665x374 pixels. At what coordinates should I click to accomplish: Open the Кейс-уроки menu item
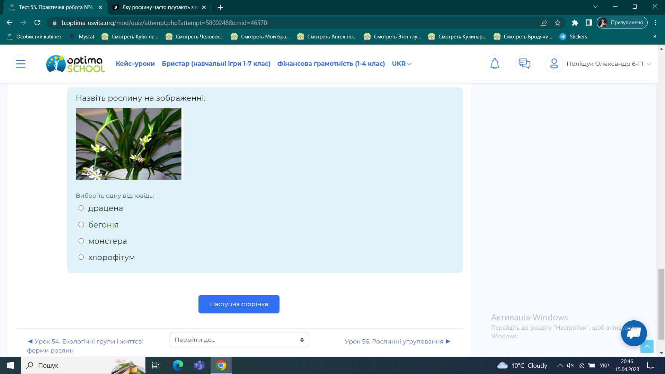(135, 64)
